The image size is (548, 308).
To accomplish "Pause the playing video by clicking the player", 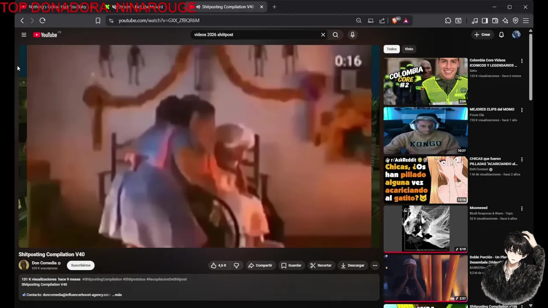I will click(199, 146).
